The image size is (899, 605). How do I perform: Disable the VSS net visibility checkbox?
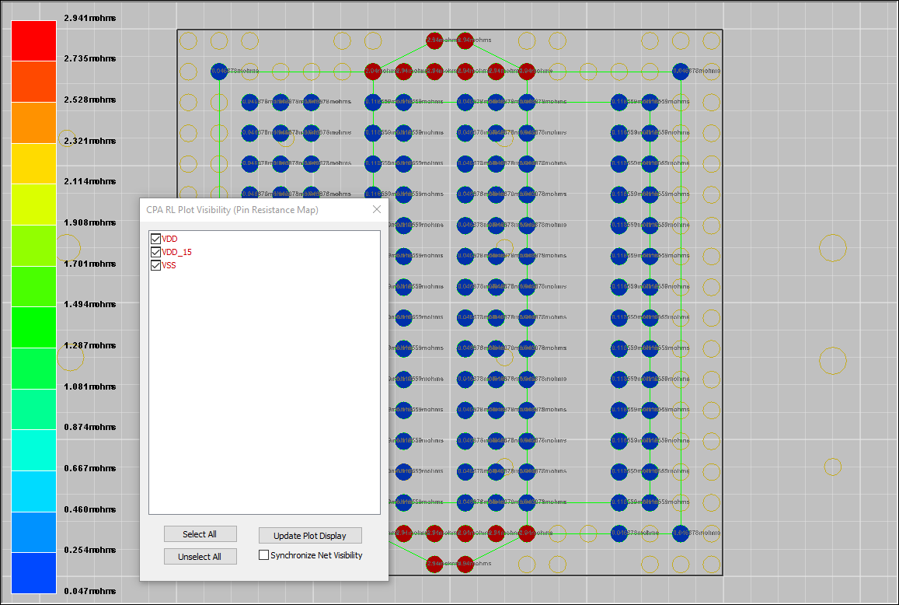pyautogui.click(x=156, y=265)
